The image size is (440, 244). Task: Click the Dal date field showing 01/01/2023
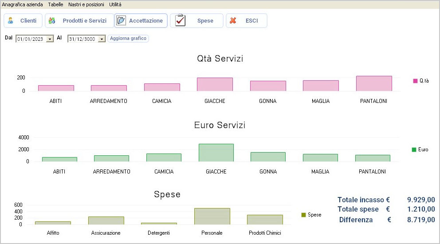[x=30, y=39]
